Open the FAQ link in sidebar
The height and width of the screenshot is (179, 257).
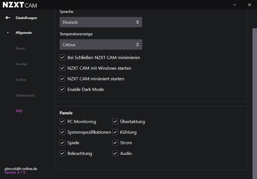pyautogui.click(x=19, y=111)
